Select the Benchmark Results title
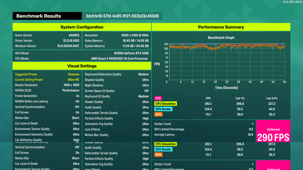303x170 pixels. pyautogui.click(x=39, y=16)
